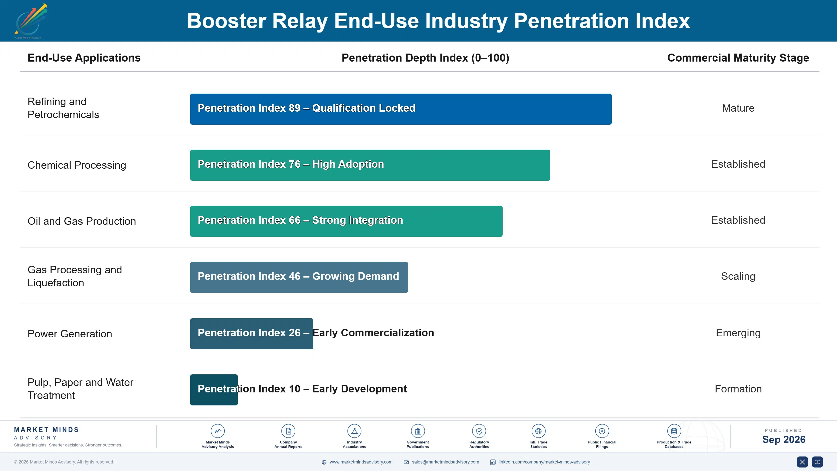Click the Emerging maturity stage value
837x471 pixels.
click(738, 333)
